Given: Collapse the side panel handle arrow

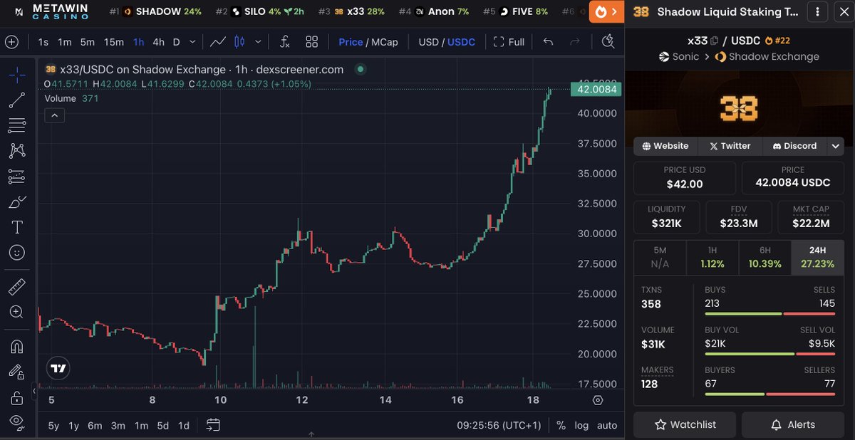Looking at the screenshot, I should tap(34, 391).
